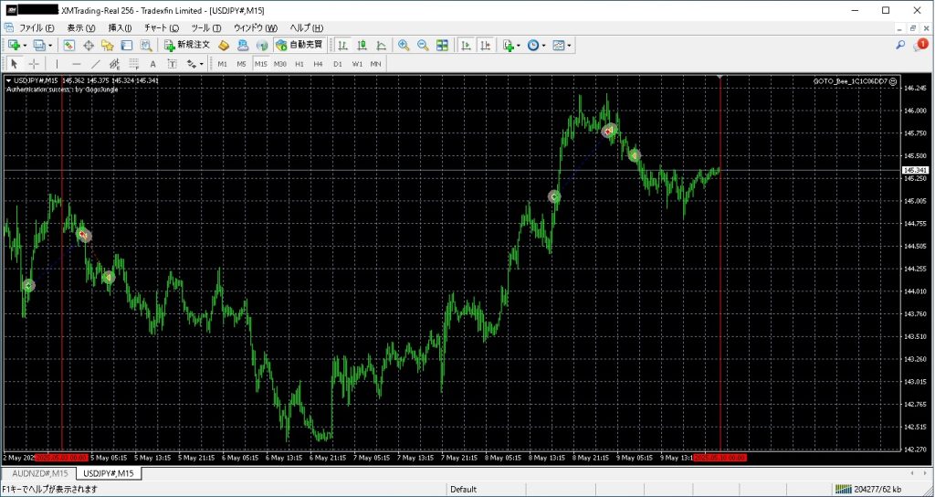Toggle chart shift button
This screenshot has width=935, height=497.
click(x=485, y=45)
